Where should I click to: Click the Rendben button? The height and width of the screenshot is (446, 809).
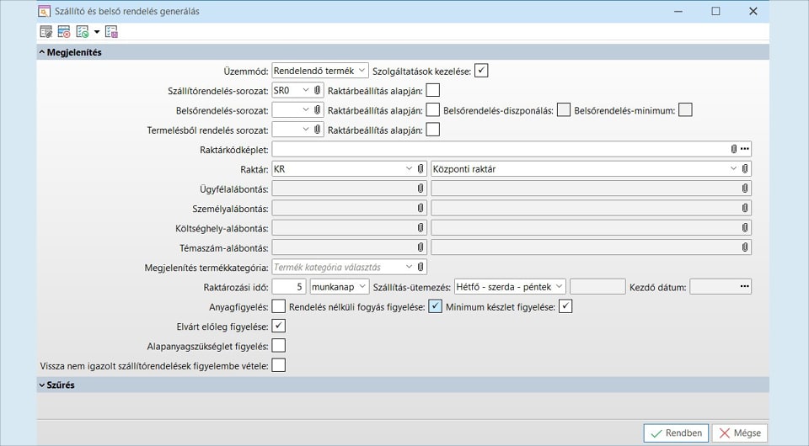pyautogui.click(x=676, y=433)
